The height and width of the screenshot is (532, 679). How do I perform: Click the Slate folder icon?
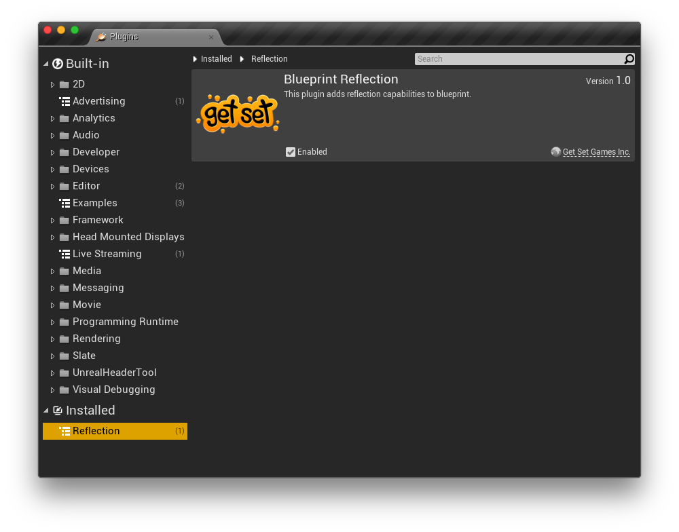(64, 356)
